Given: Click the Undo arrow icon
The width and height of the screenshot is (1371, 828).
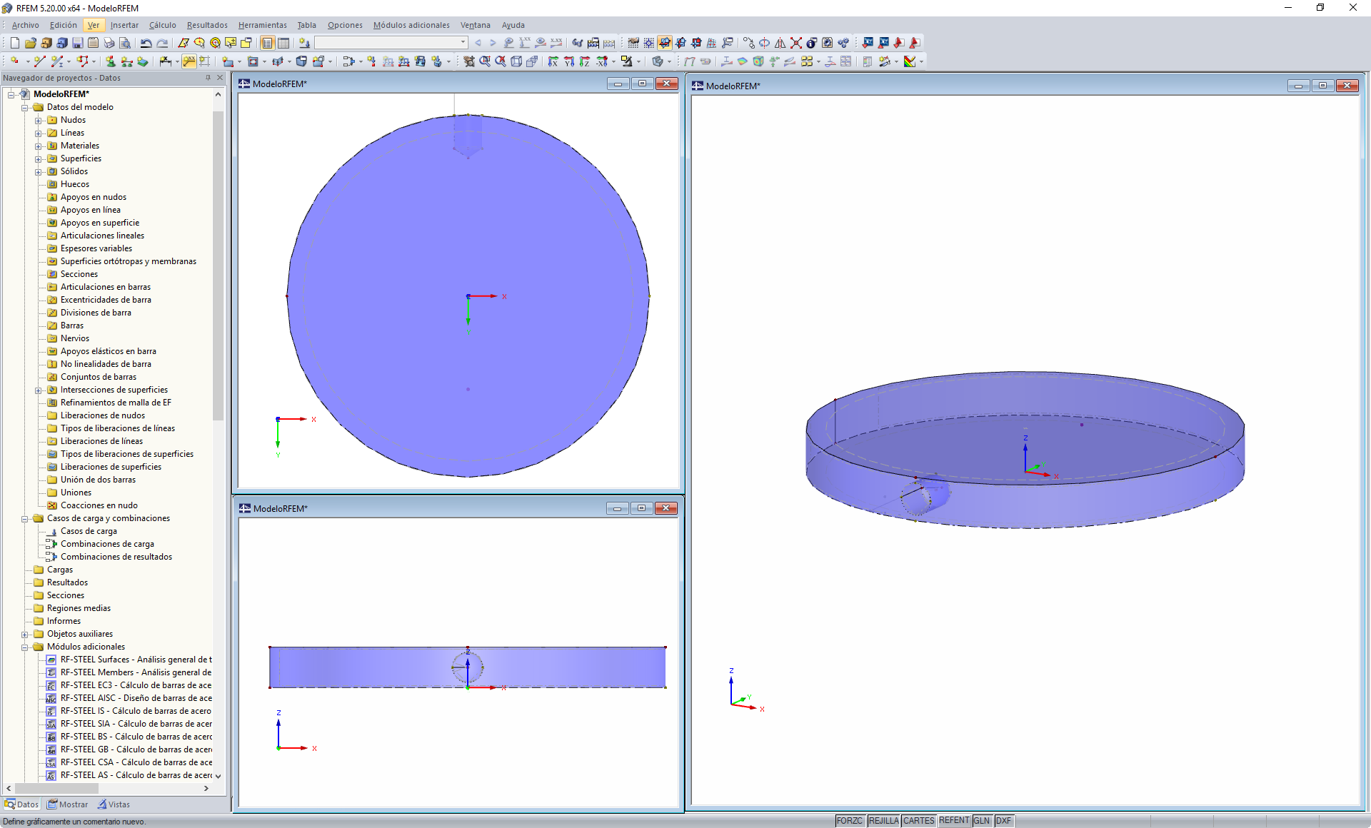Looking at the screenshot, I should [146, 43].
